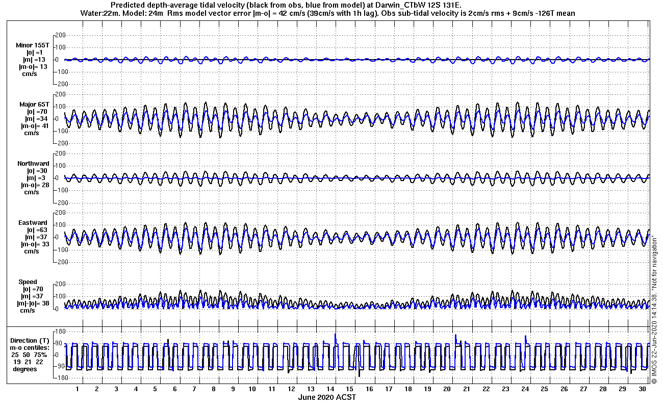Click the '180' tick of the Direction panel
Viewport: 663px width, 408px height.
click(61, 331)
